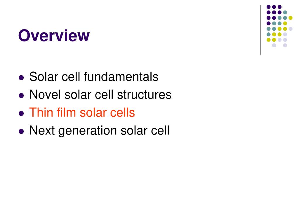Image resolution: width=299 pixels, height=224 pixels.
Task: Click the Novel solar cell structures line
Action: pyautogui.click(x=100, y=94)
